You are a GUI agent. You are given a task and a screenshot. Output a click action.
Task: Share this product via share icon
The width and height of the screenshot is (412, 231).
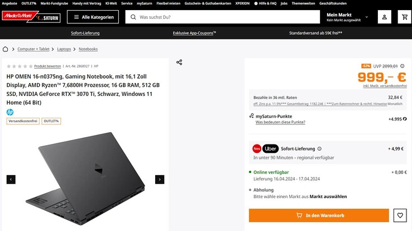179,62
